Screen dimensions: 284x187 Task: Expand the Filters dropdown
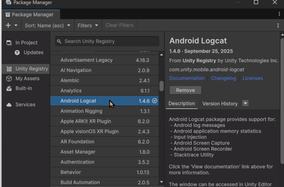click(88, 25)
